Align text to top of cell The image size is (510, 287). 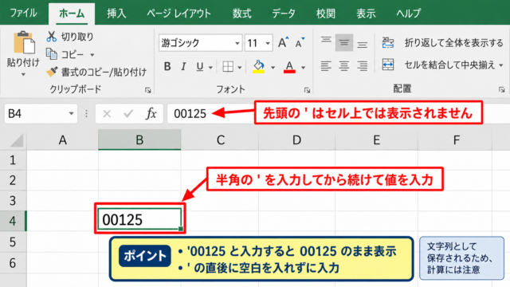[326, 41]
